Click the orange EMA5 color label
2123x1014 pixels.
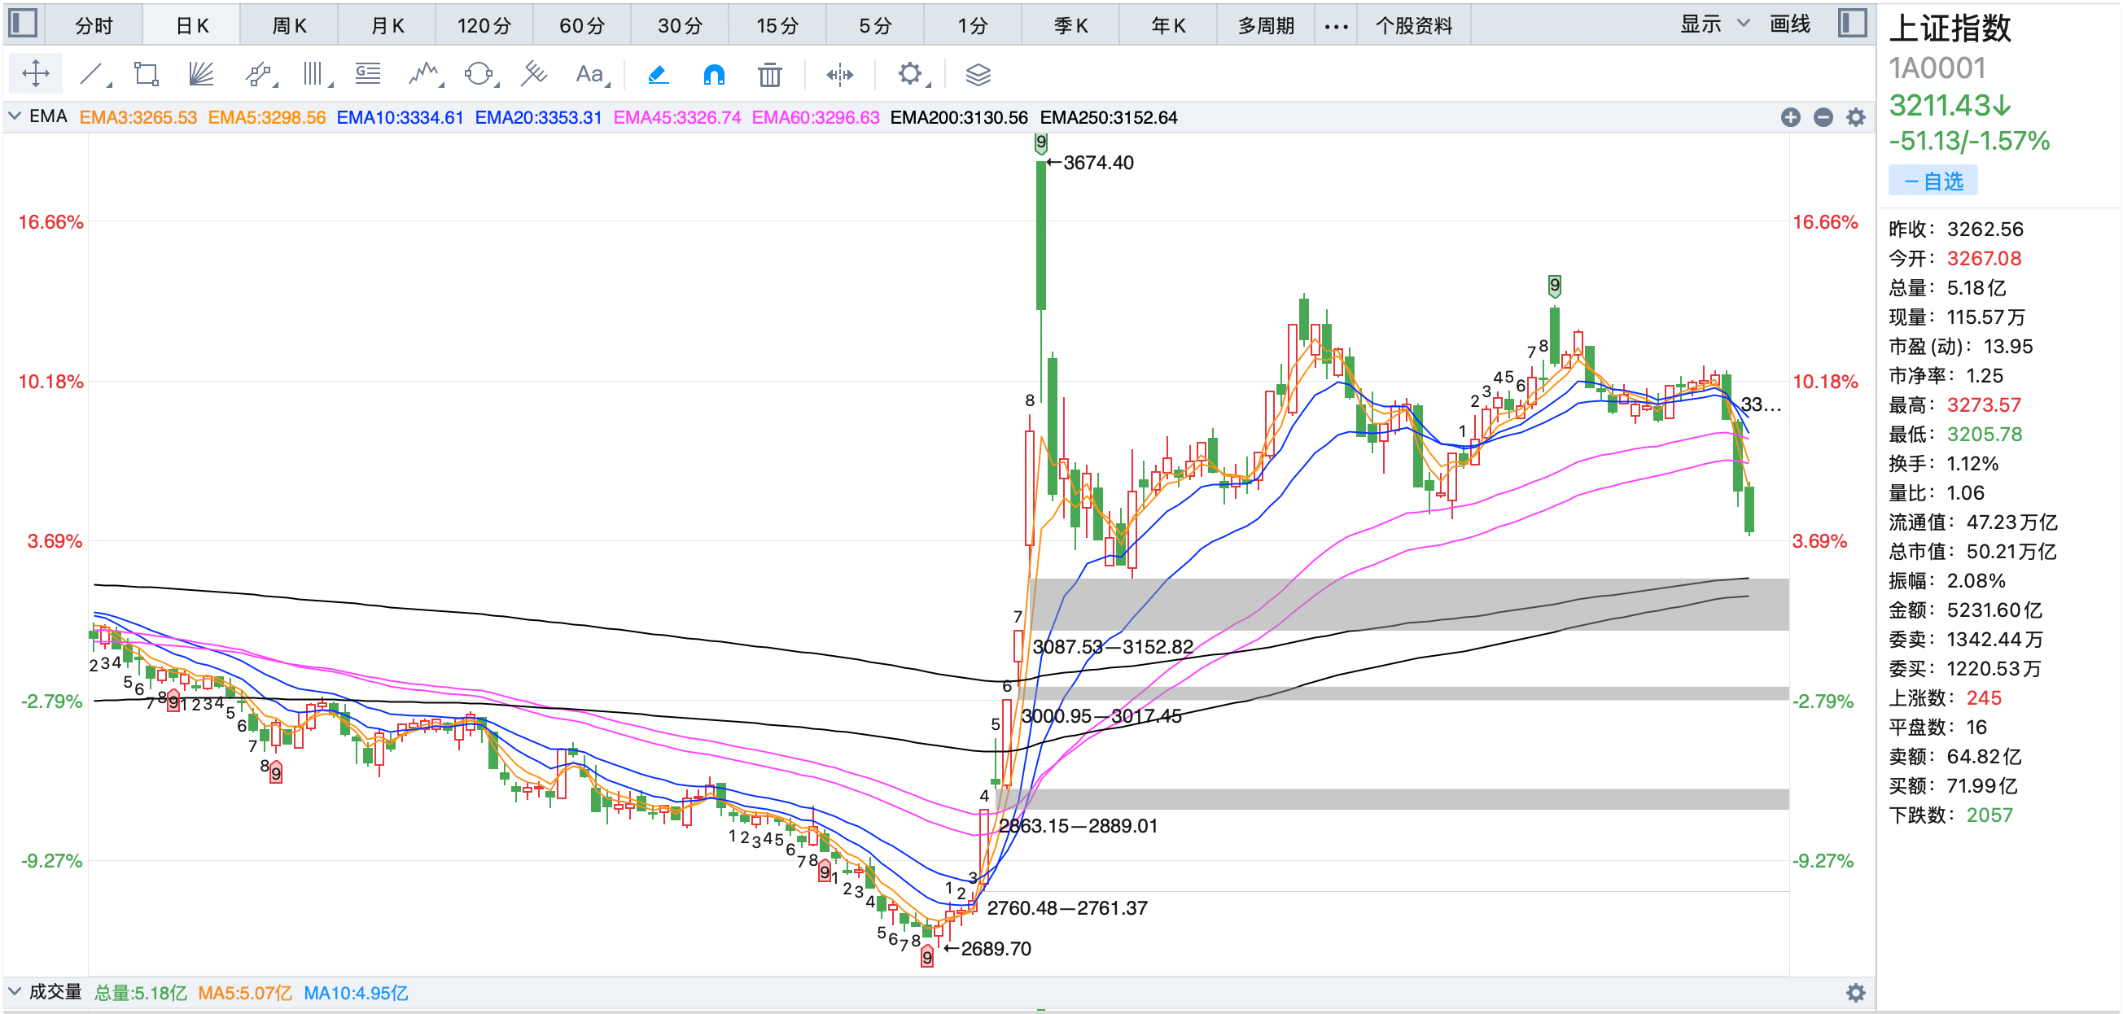click(x=266, y=118)
